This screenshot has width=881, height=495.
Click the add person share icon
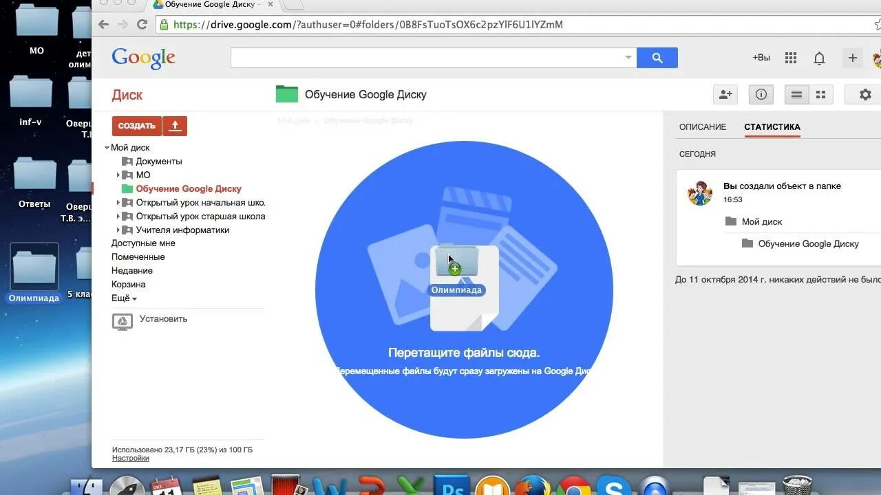pos(725,95)
